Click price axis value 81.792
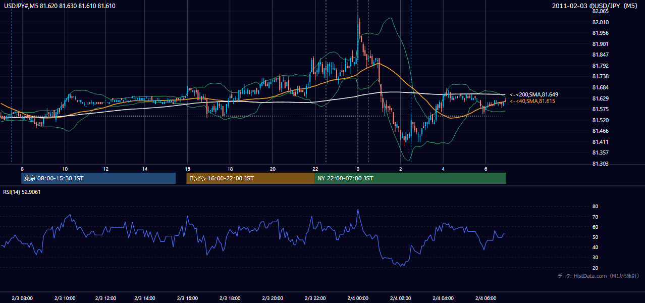645x303 pixels. (600, 66)
